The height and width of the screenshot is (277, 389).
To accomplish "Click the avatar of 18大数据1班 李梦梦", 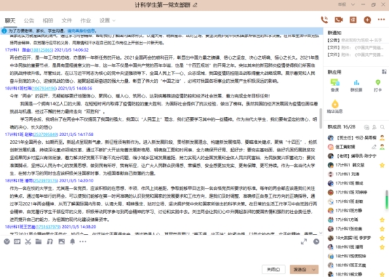I will pyautogui.click(x=331, y=238).
